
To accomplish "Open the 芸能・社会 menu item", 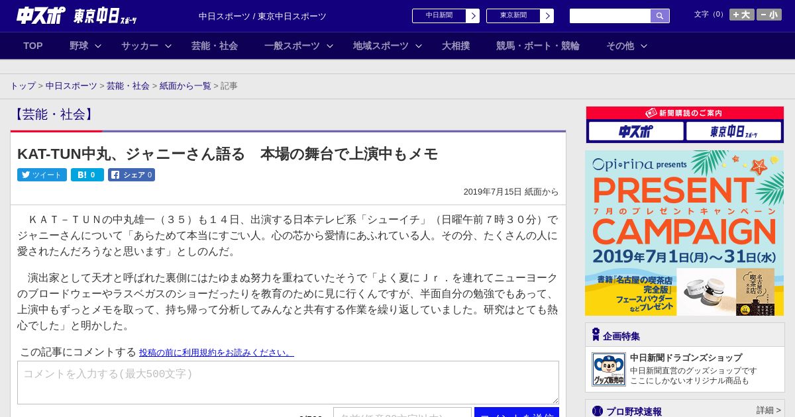I will click(215, 46).
